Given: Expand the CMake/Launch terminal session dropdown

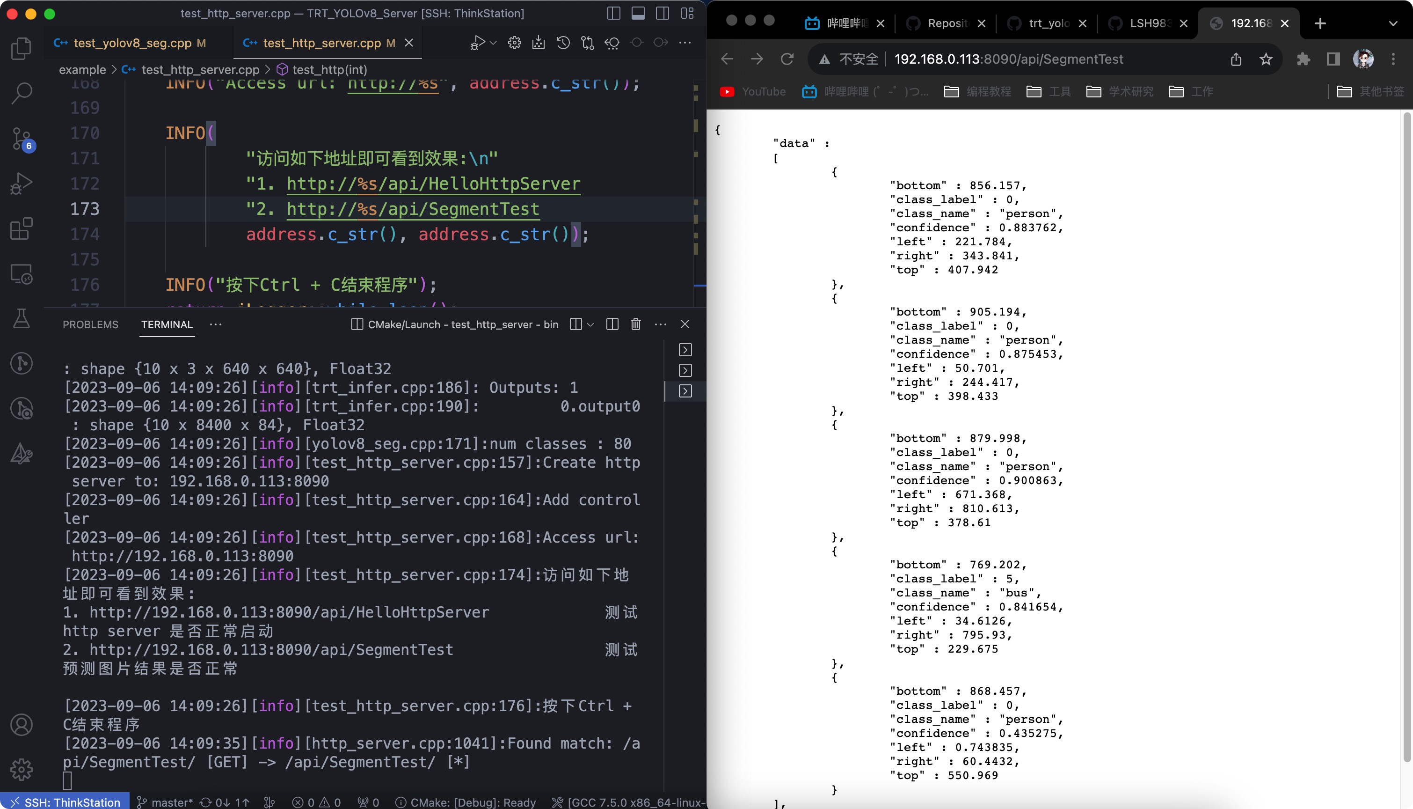Looking at the screenshot, I should pyautogui.click(x=590, y=324).
